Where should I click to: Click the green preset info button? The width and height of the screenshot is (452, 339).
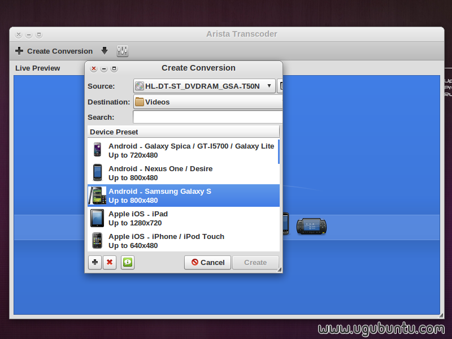pos(128,262)
